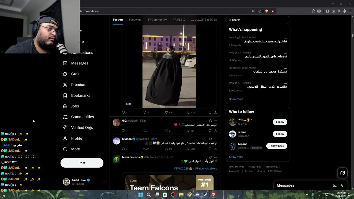Open Discord from the taskbar
The height and width of the screenshot is (199, 354).
pyautogui.click(x=197, y=195)
